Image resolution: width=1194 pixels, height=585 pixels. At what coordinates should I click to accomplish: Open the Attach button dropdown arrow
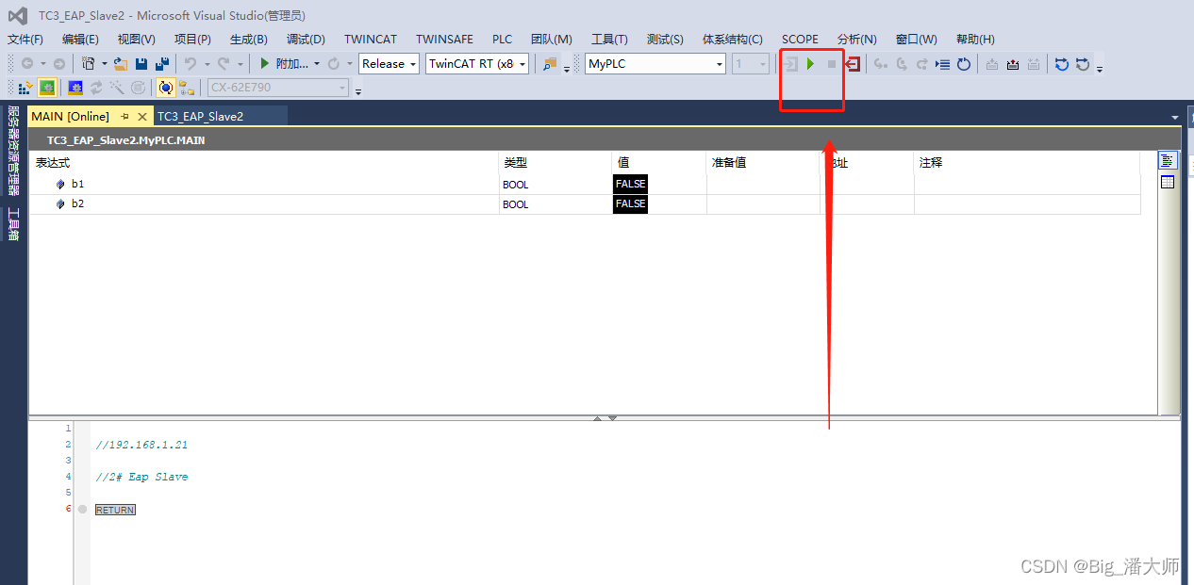tap(317, 64)
